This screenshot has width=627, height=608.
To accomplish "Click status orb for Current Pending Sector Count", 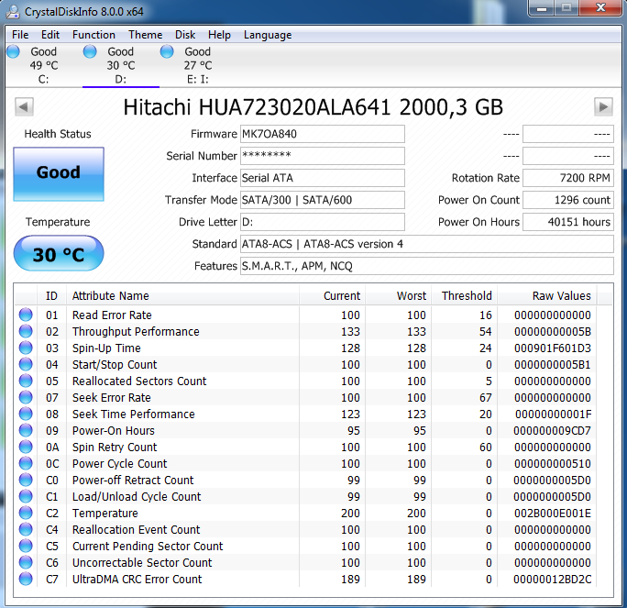I will [x=26, y=546].
